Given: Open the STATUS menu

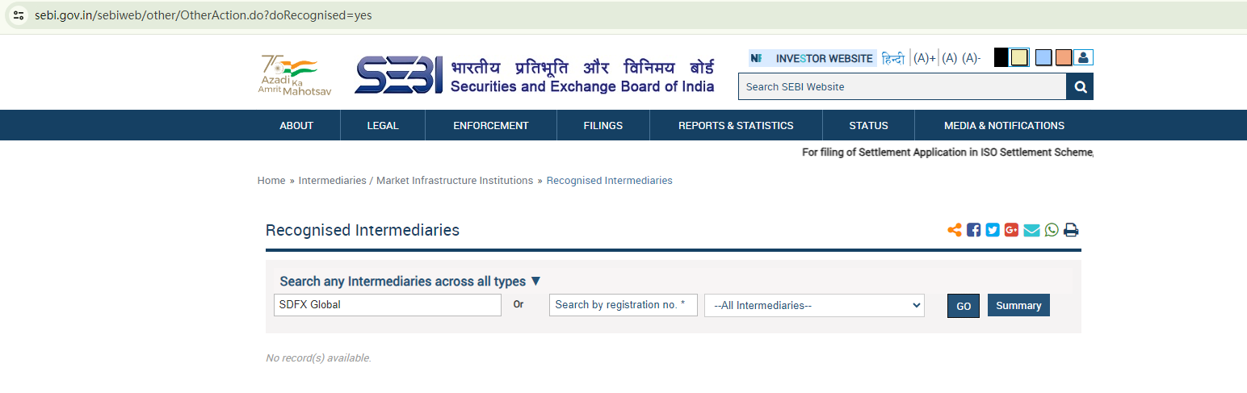Looking at the screenshot, I should 868,125.
